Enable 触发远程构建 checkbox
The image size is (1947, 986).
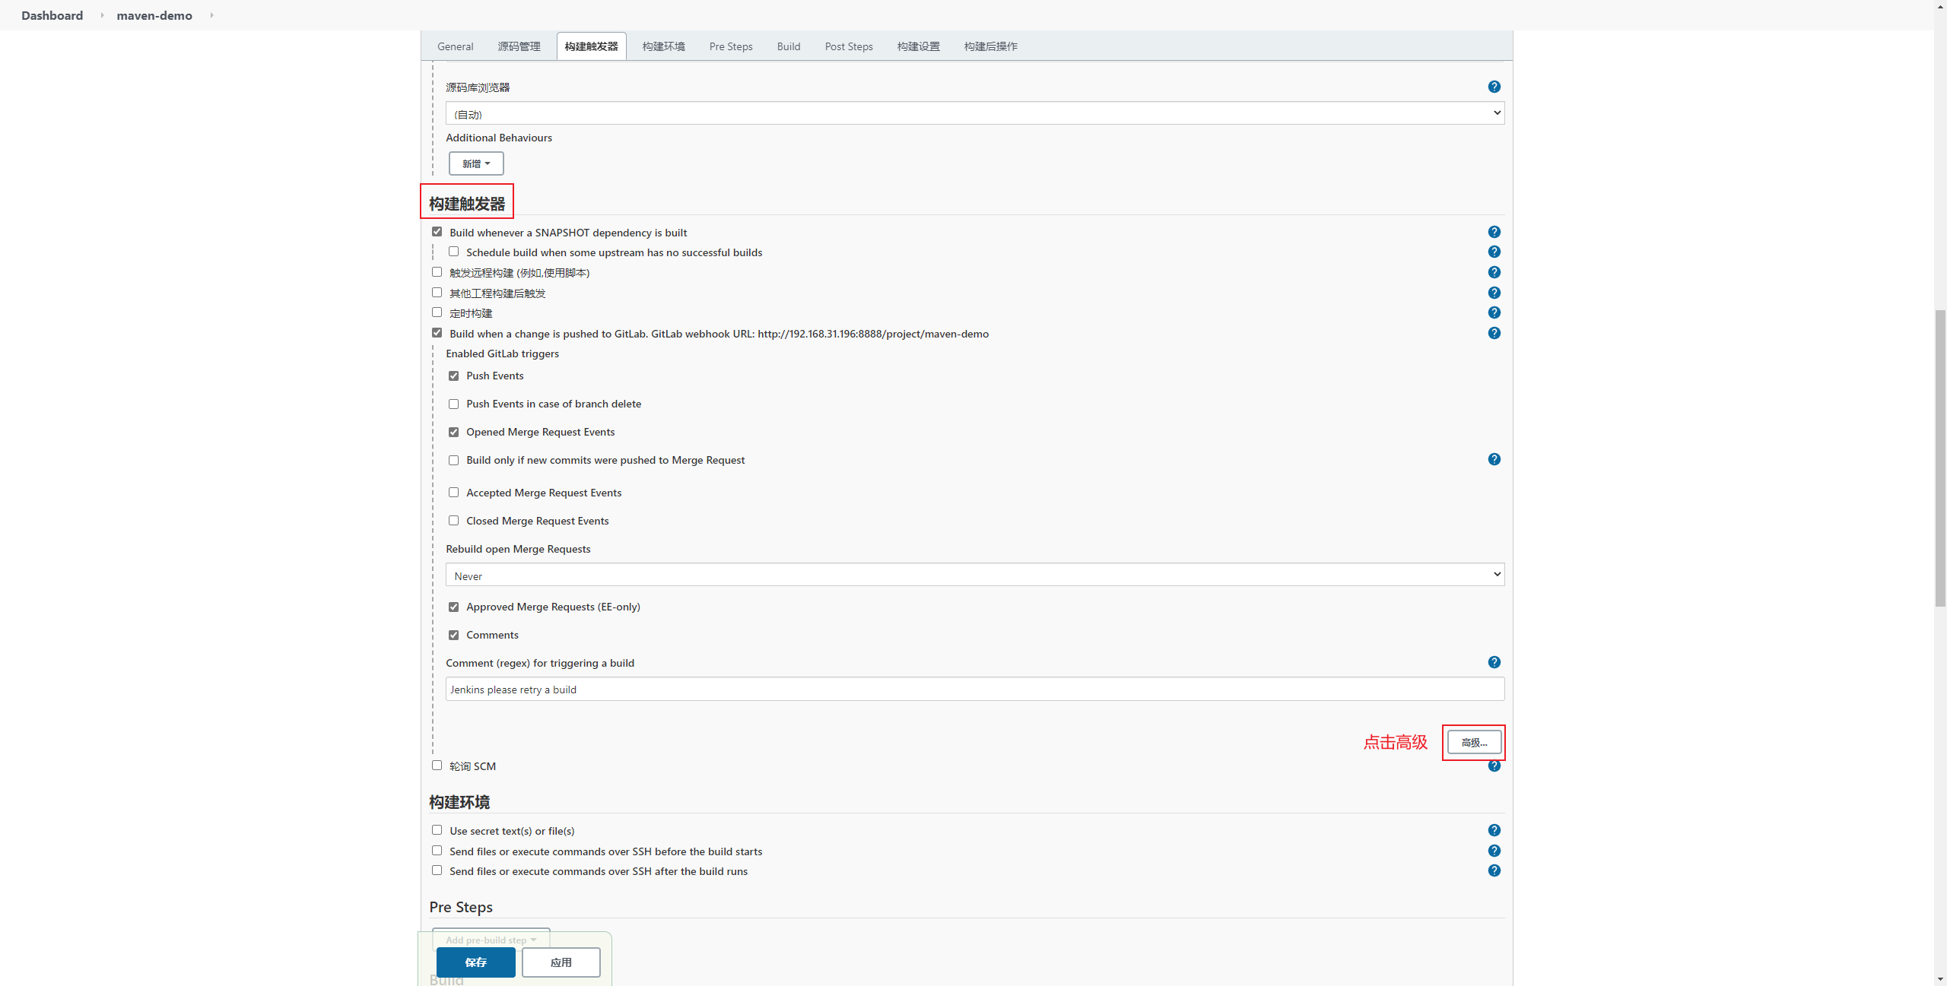(437, 272)
